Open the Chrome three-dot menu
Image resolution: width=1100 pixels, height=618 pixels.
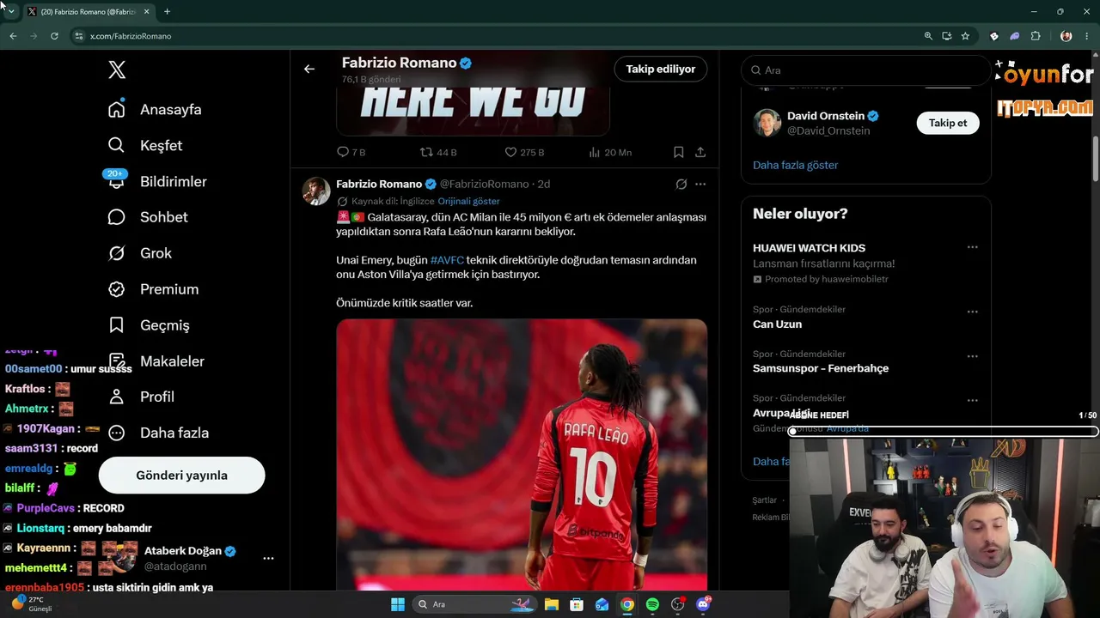click(x=1087, y=36)
